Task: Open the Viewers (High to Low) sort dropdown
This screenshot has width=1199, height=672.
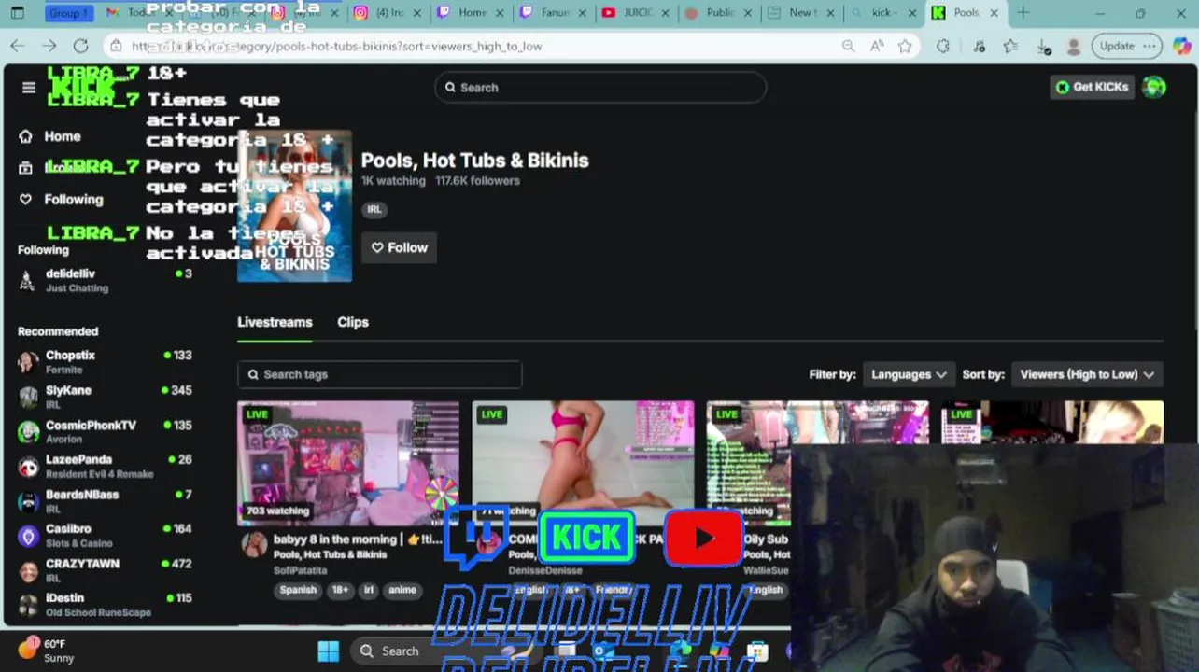Action: [1087, 374]
